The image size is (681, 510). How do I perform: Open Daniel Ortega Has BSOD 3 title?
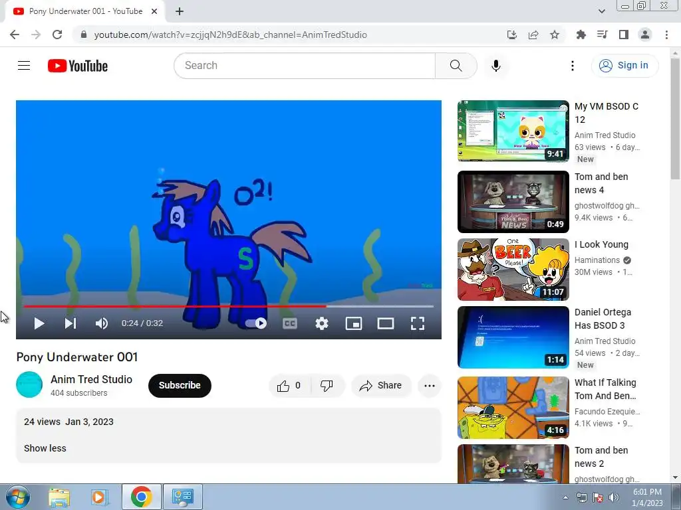pos(603,319)
